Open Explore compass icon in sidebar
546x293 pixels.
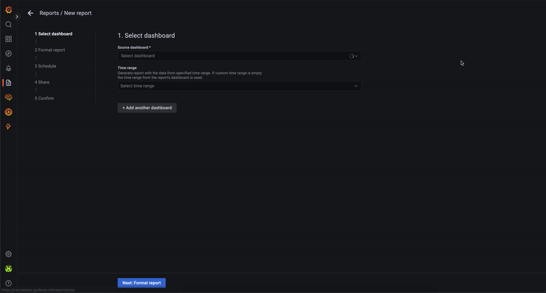[x=8, y=53]
